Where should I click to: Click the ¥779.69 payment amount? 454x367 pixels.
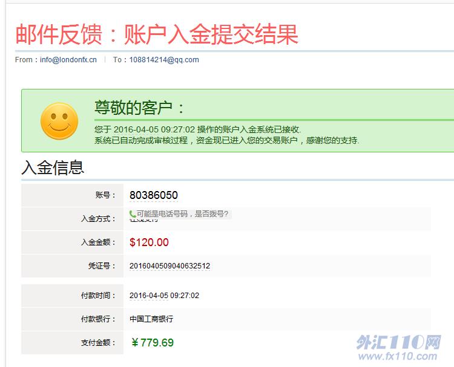tap(153, 343)
